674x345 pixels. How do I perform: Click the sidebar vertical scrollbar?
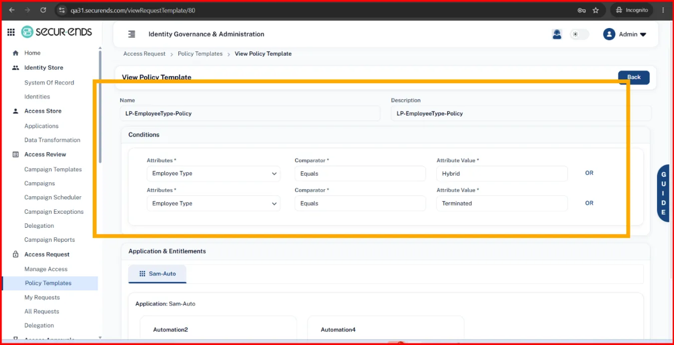coord(100,107)
